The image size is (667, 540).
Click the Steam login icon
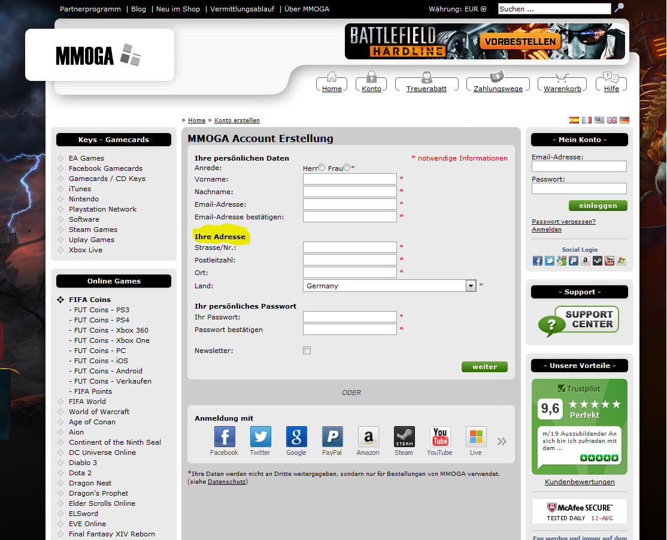tap(404, 437)
